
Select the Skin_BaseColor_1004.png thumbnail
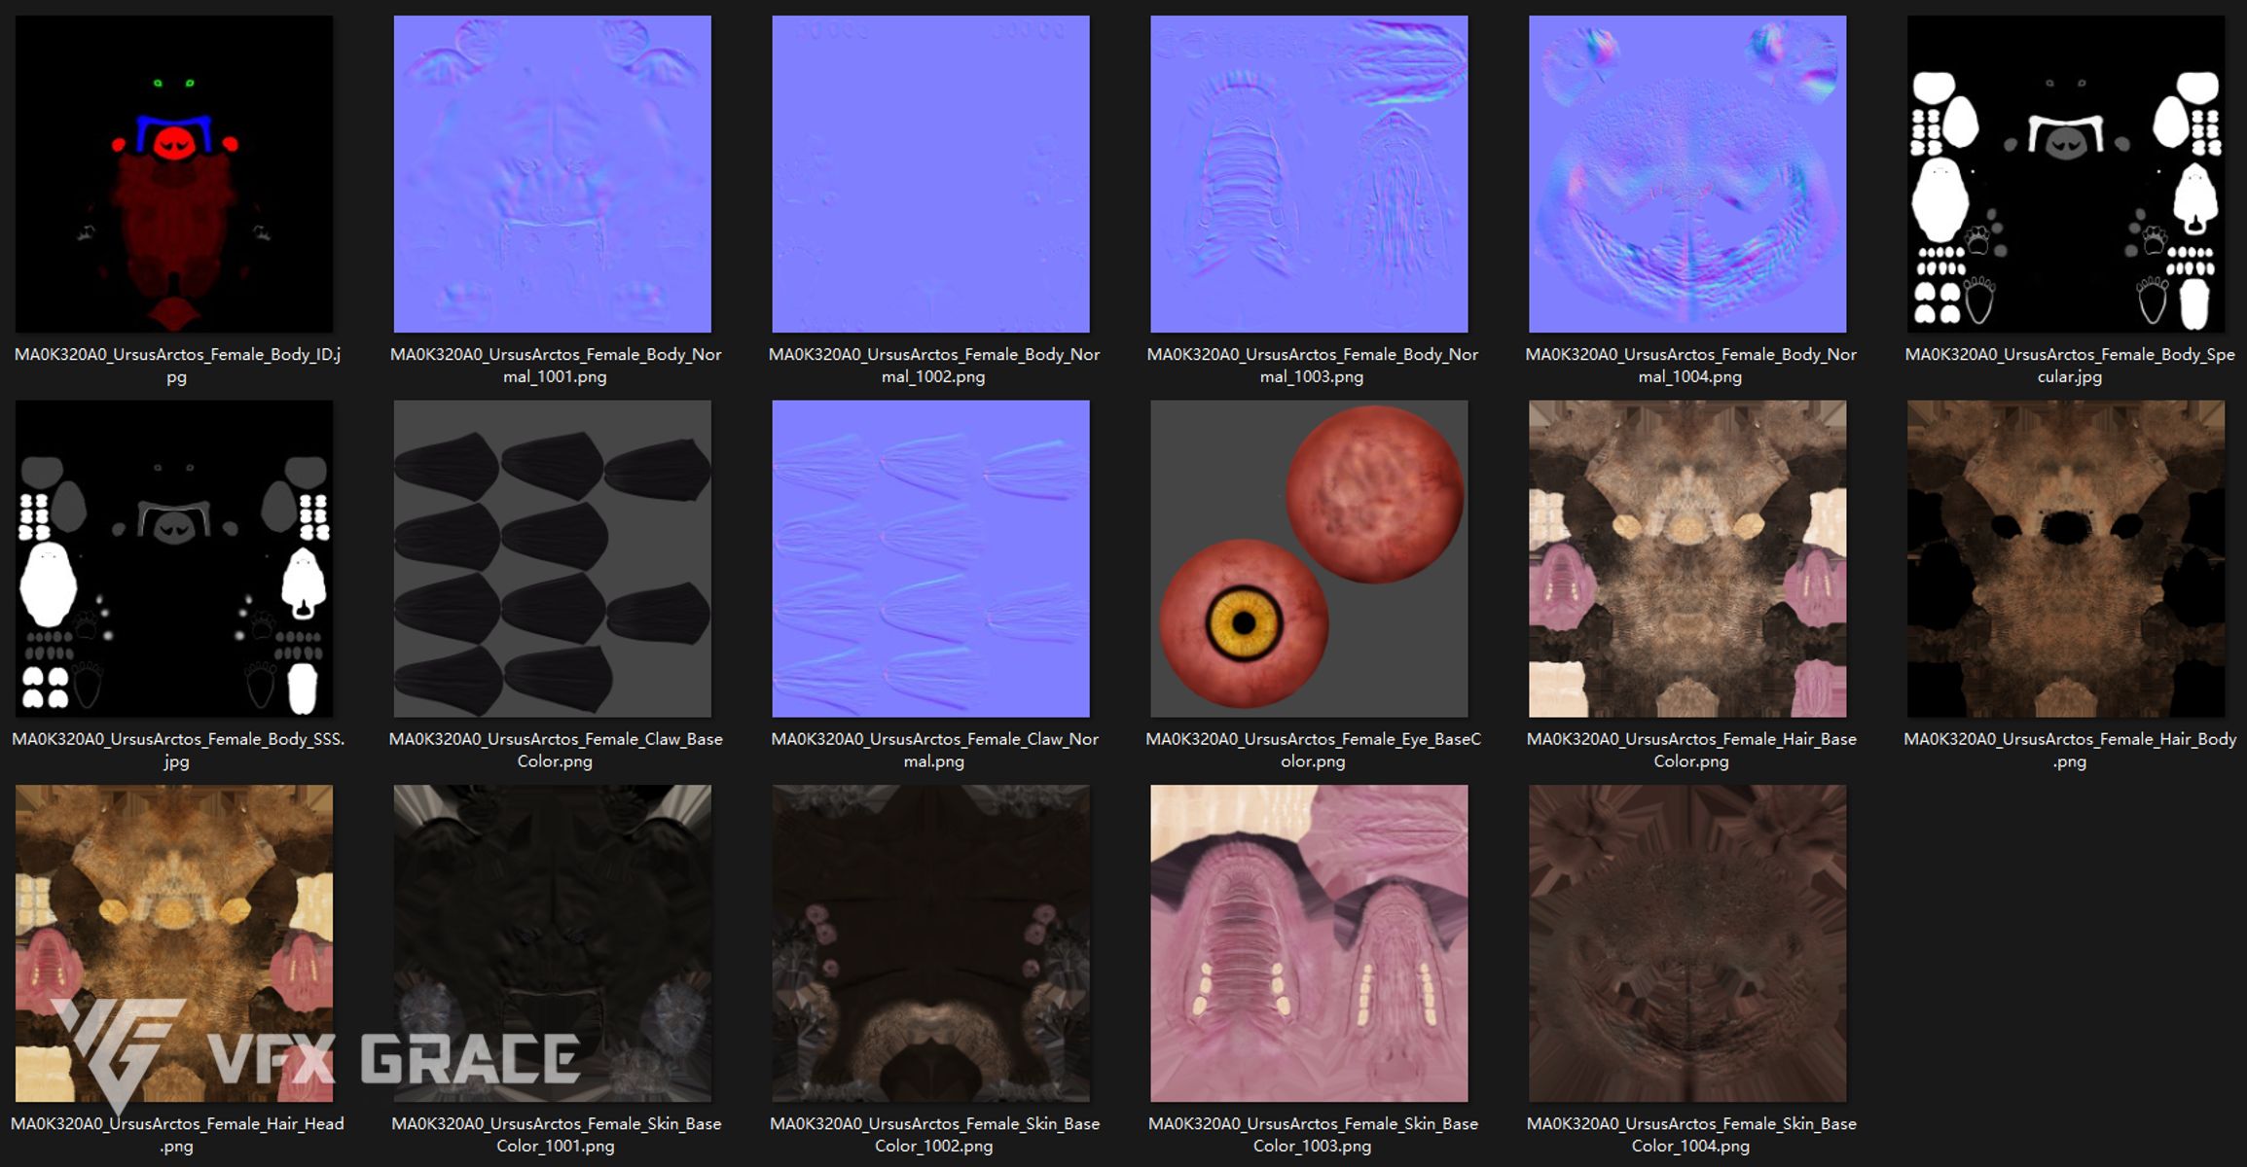pos(1687,943)
